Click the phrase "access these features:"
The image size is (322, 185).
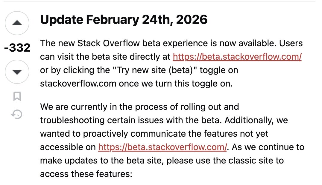click(86, 174)
